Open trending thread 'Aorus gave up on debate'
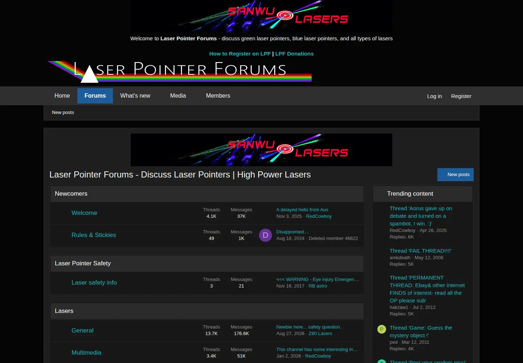The image size is (523, 363). pos(421,216)
